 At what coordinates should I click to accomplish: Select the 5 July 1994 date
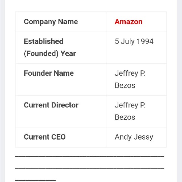click(134, 41)
